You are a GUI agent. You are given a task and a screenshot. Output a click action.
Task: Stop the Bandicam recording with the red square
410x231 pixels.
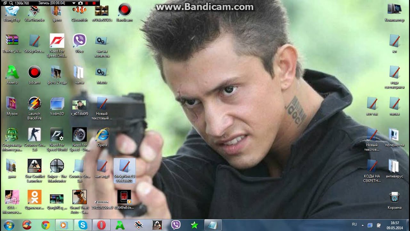(94, 3)
